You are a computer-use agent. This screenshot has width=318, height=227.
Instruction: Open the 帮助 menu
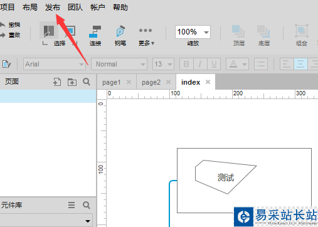(120, 8)
